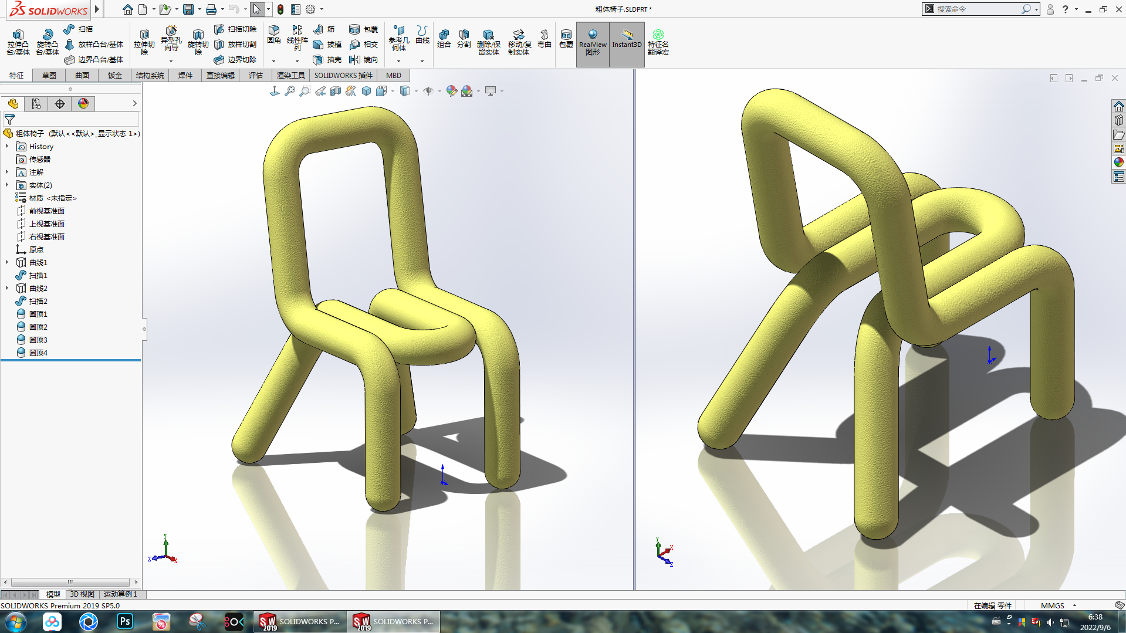The height and width of the screenshot is (633, 1126).
Task: Select the 组合 combine bodies tool
Action: pyautogui.click(x=444, y=39)
